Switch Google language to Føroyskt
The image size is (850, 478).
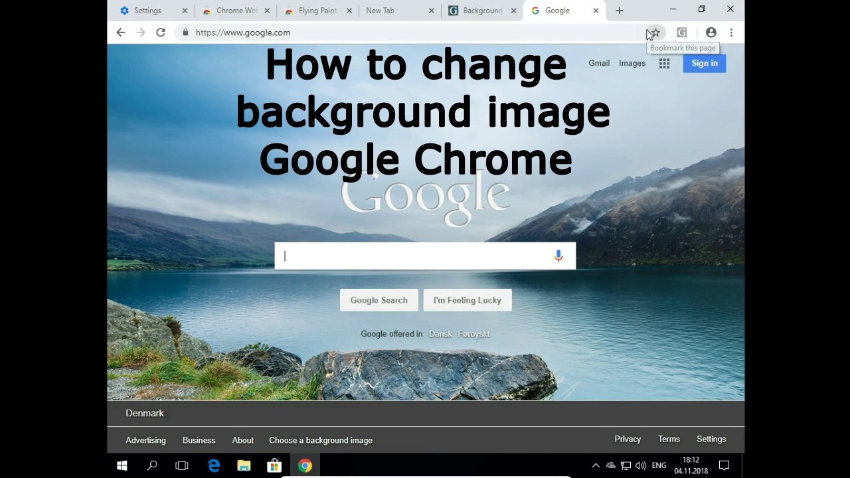(473, 334)
